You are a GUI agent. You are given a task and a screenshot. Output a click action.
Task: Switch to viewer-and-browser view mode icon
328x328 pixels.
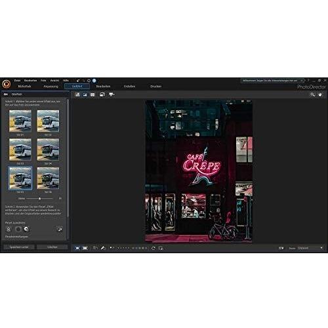pyautogui.click(x=77, y=94)
